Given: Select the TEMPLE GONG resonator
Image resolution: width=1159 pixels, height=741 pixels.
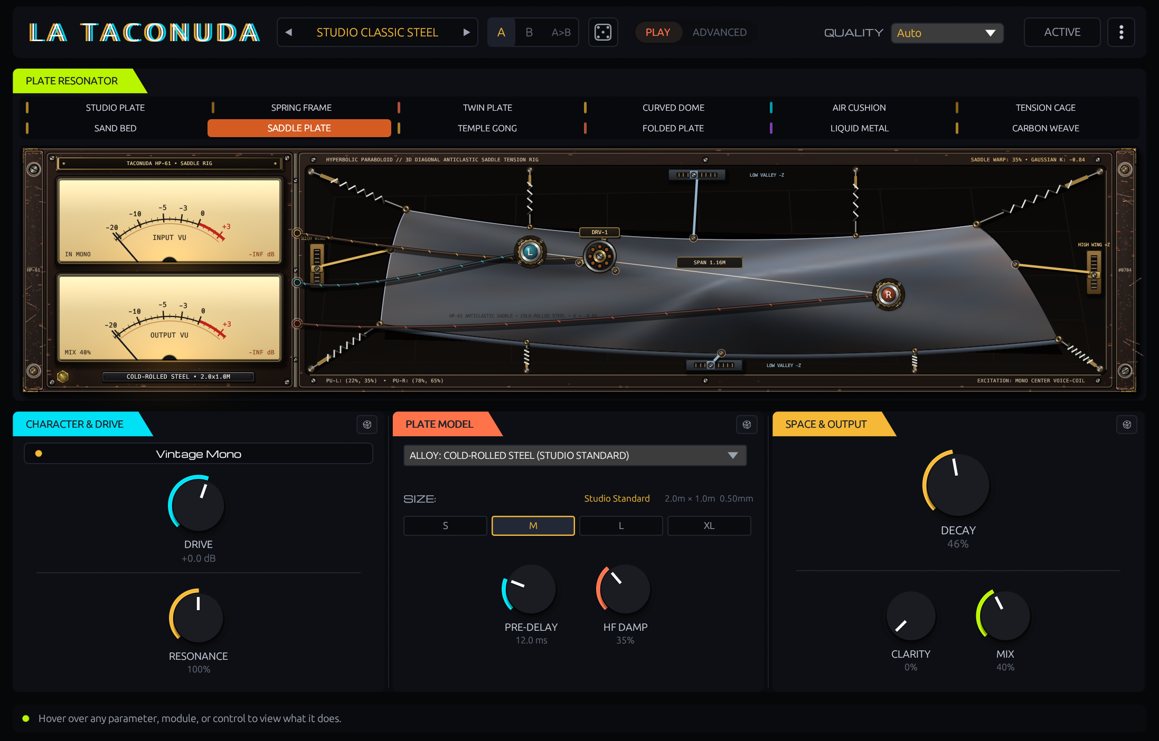Looking at the screenshot, I should (487, 128).
